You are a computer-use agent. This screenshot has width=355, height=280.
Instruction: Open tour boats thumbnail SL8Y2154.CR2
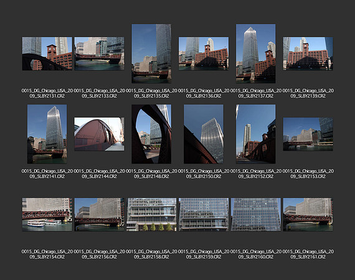[47, 215]
